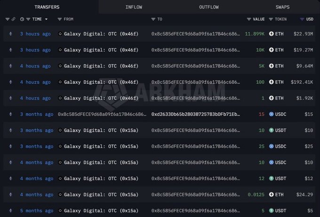
Task: Click Ethereum chain icon in $1.92K row
Action: tap(11, 98)
